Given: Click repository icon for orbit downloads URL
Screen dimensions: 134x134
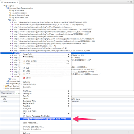Looking at the screenshot, I should pyautogui.click(x=13, y=25).
